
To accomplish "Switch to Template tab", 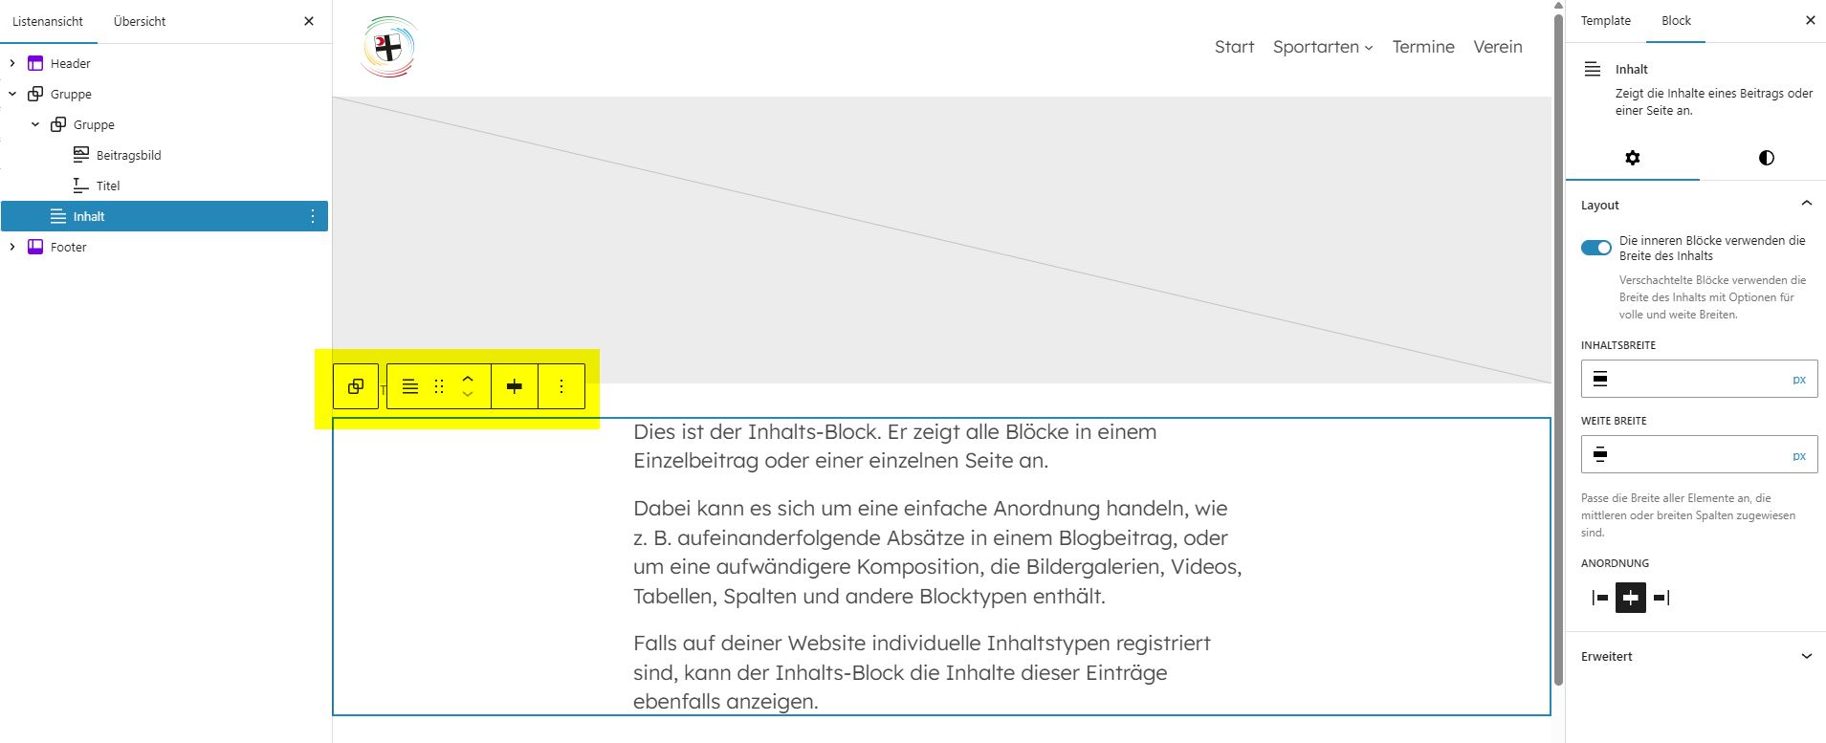I will click(x=1605, y=20).
